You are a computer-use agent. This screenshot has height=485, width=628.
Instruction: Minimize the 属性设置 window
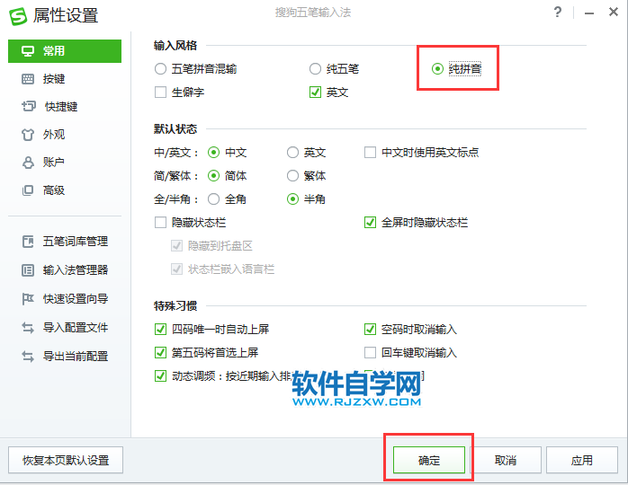(588, 13)
